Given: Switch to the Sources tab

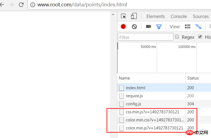Looking at the screenshot, I should click(x=201, y=16).
